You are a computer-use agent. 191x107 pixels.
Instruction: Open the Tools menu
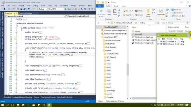coord(50,6)
